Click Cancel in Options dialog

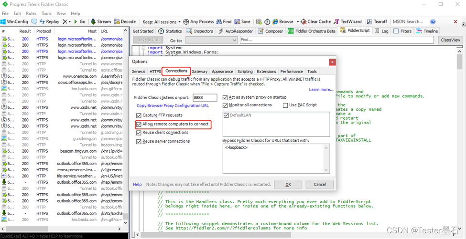pos(320,185)
